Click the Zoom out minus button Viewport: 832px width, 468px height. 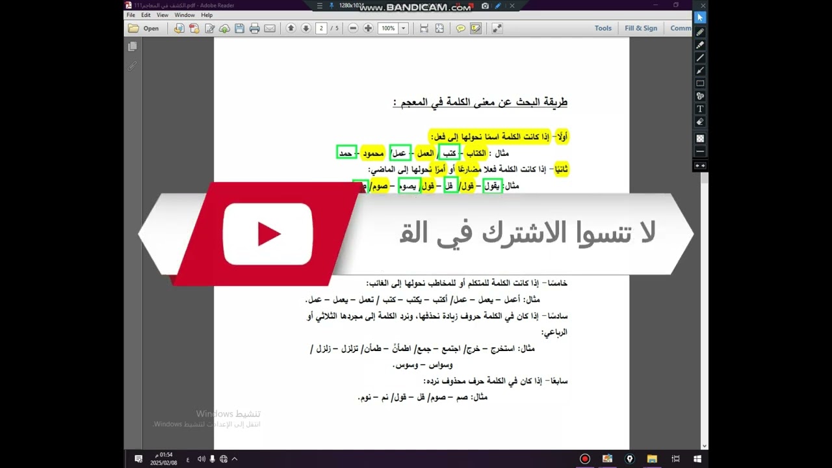coord(353,29)
